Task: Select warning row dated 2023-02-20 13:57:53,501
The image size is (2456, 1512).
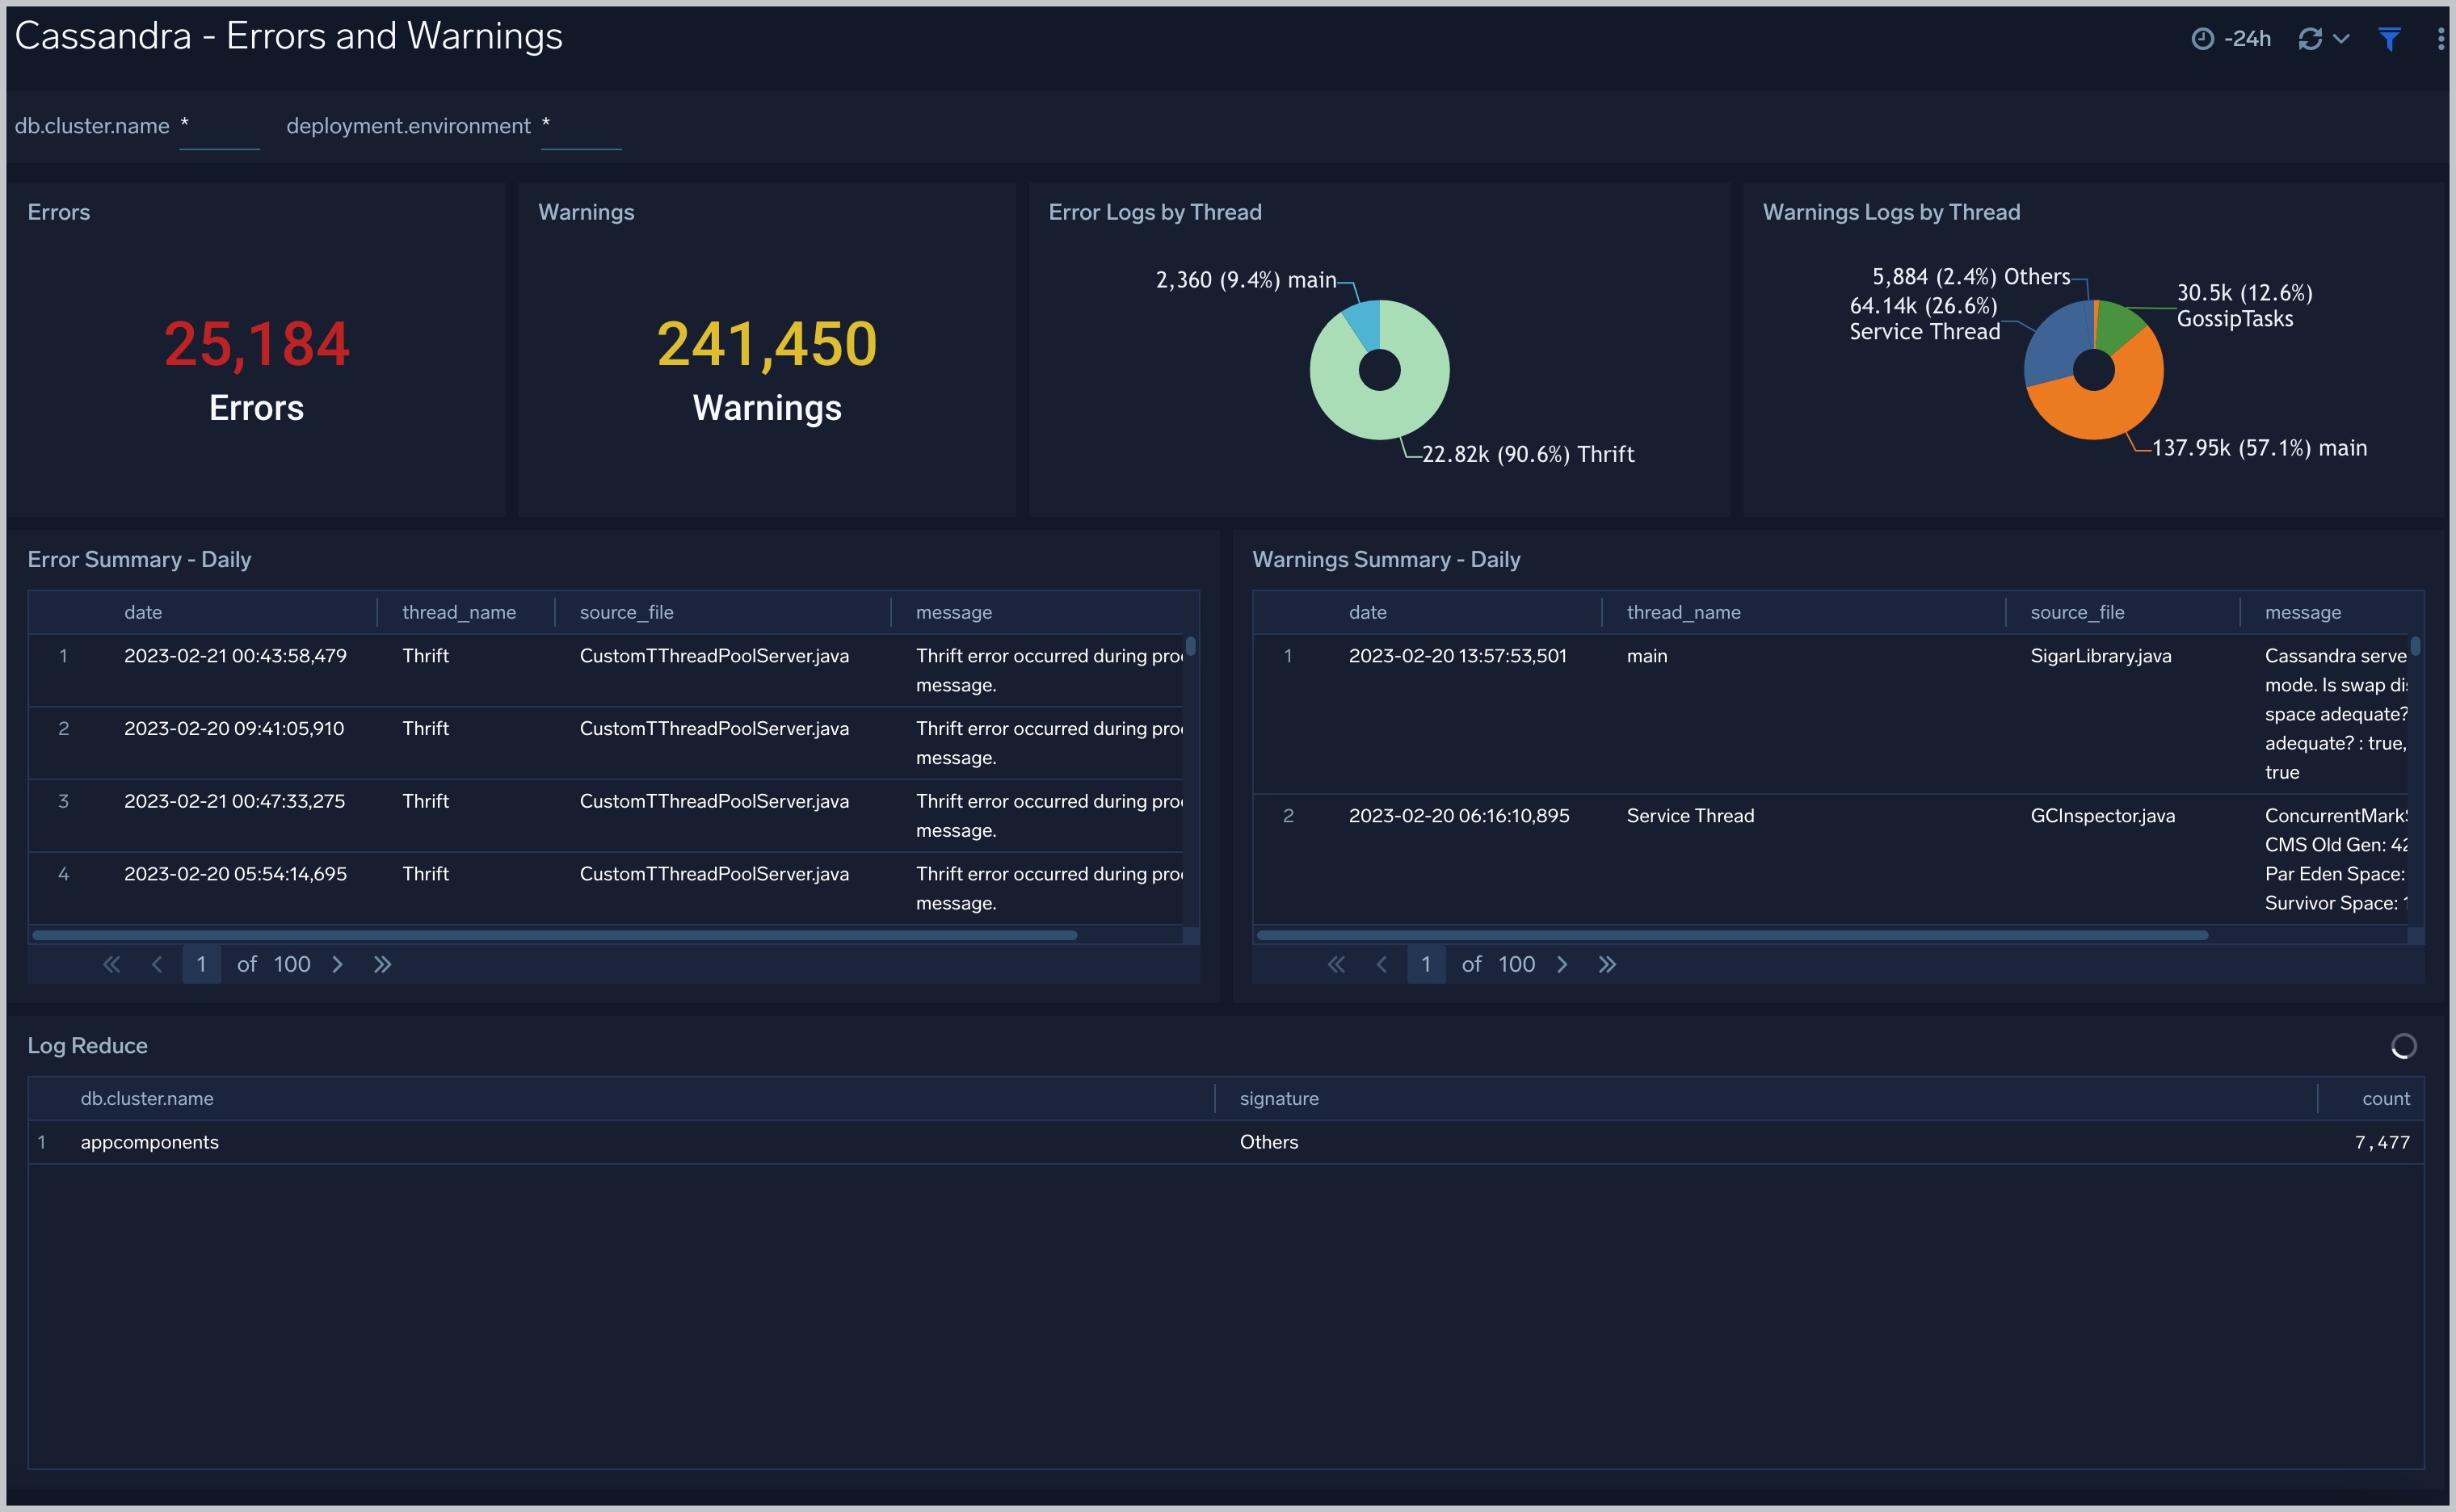Action: pyautogui.click(x=1831, y=714)
